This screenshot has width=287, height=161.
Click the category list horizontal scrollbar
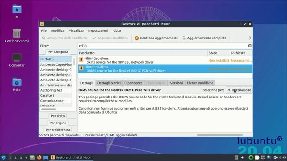(x=48, y=109)
